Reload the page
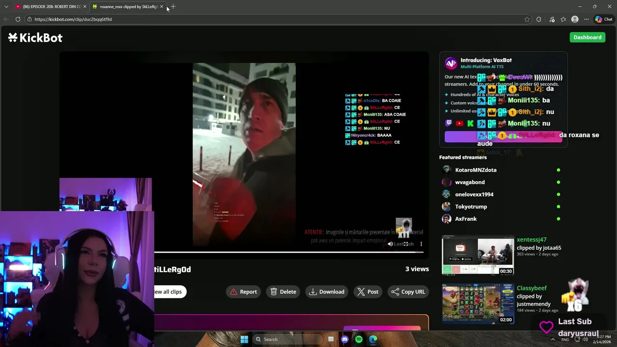The height and width of the screenshot is (347, 617). (x=18, y=19)
